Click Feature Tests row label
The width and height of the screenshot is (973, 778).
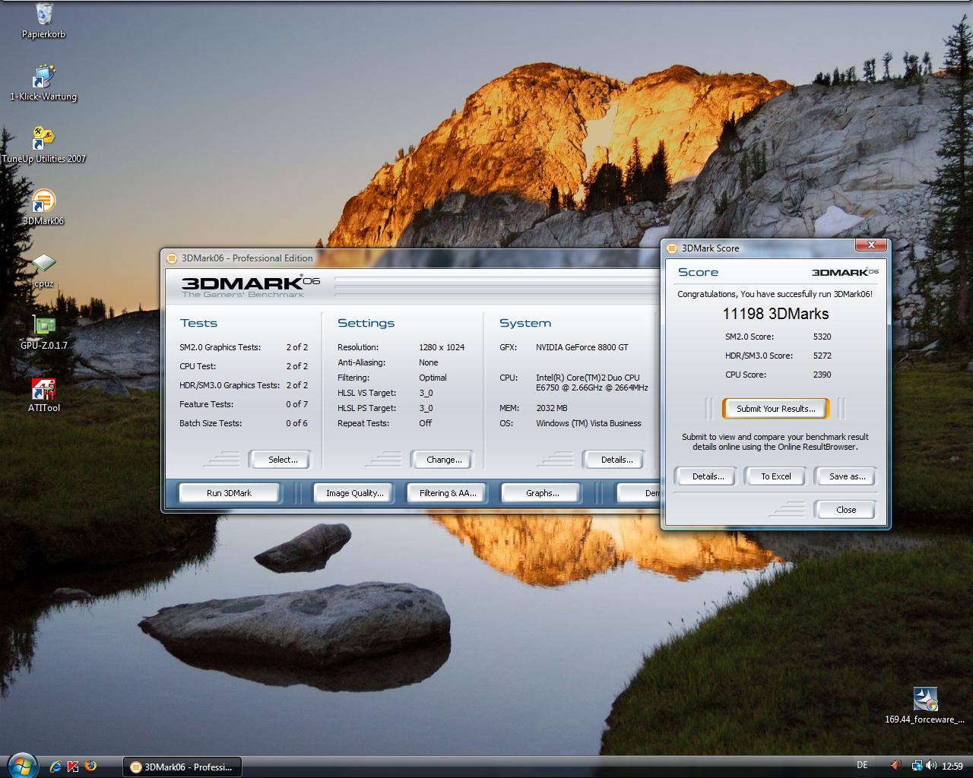[206, 404]
